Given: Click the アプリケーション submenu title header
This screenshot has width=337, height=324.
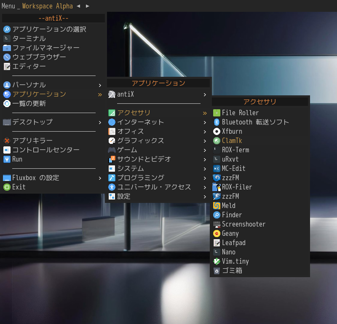Looking at the screenshot, I should pos(158,83).
